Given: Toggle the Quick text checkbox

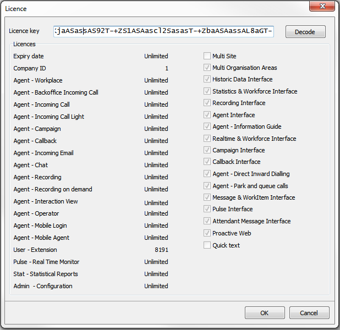Looking at the screenshot, I should click(207, 245).
